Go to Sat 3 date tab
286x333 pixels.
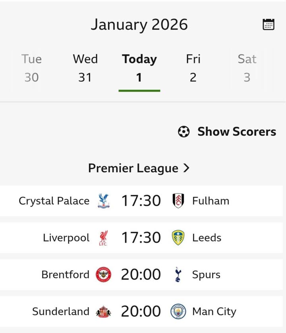[x=247, y=68]
